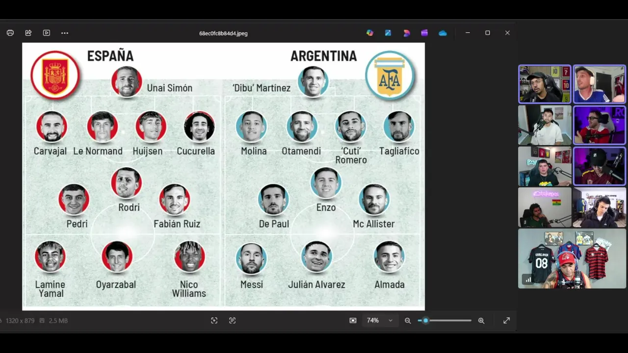
Task: Open the three-dots See more menu
Action: point(65,33)
